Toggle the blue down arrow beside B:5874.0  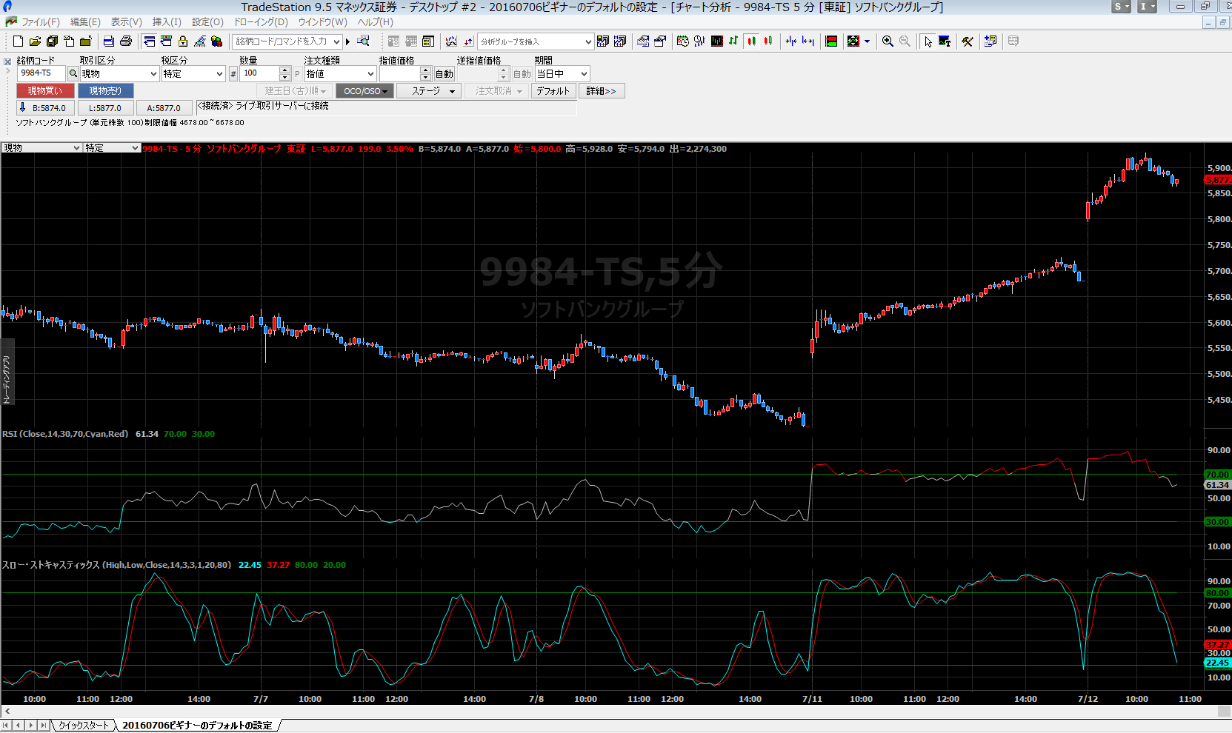pos(22,107)
